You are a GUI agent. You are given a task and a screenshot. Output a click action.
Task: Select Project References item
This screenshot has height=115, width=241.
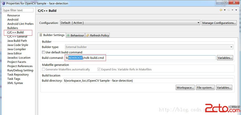[x=20, y=66]
